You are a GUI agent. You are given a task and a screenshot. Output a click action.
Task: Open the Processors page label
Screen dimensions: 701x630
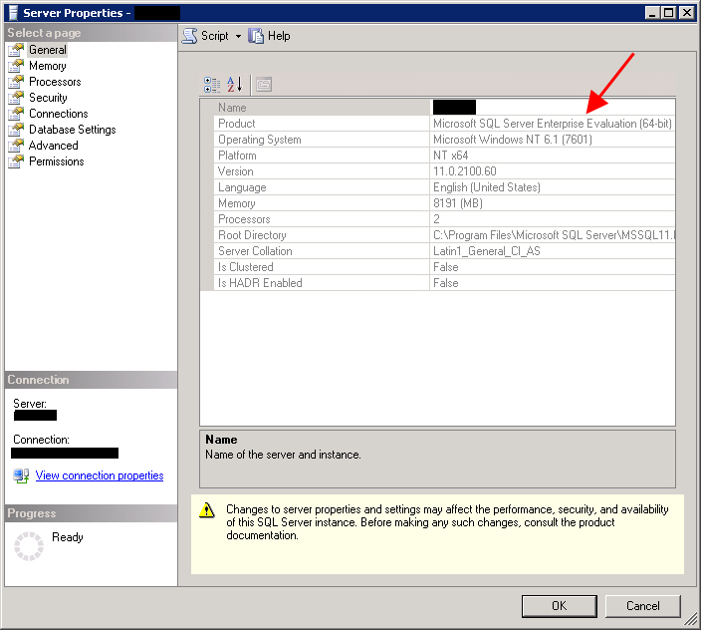point(55,82)
